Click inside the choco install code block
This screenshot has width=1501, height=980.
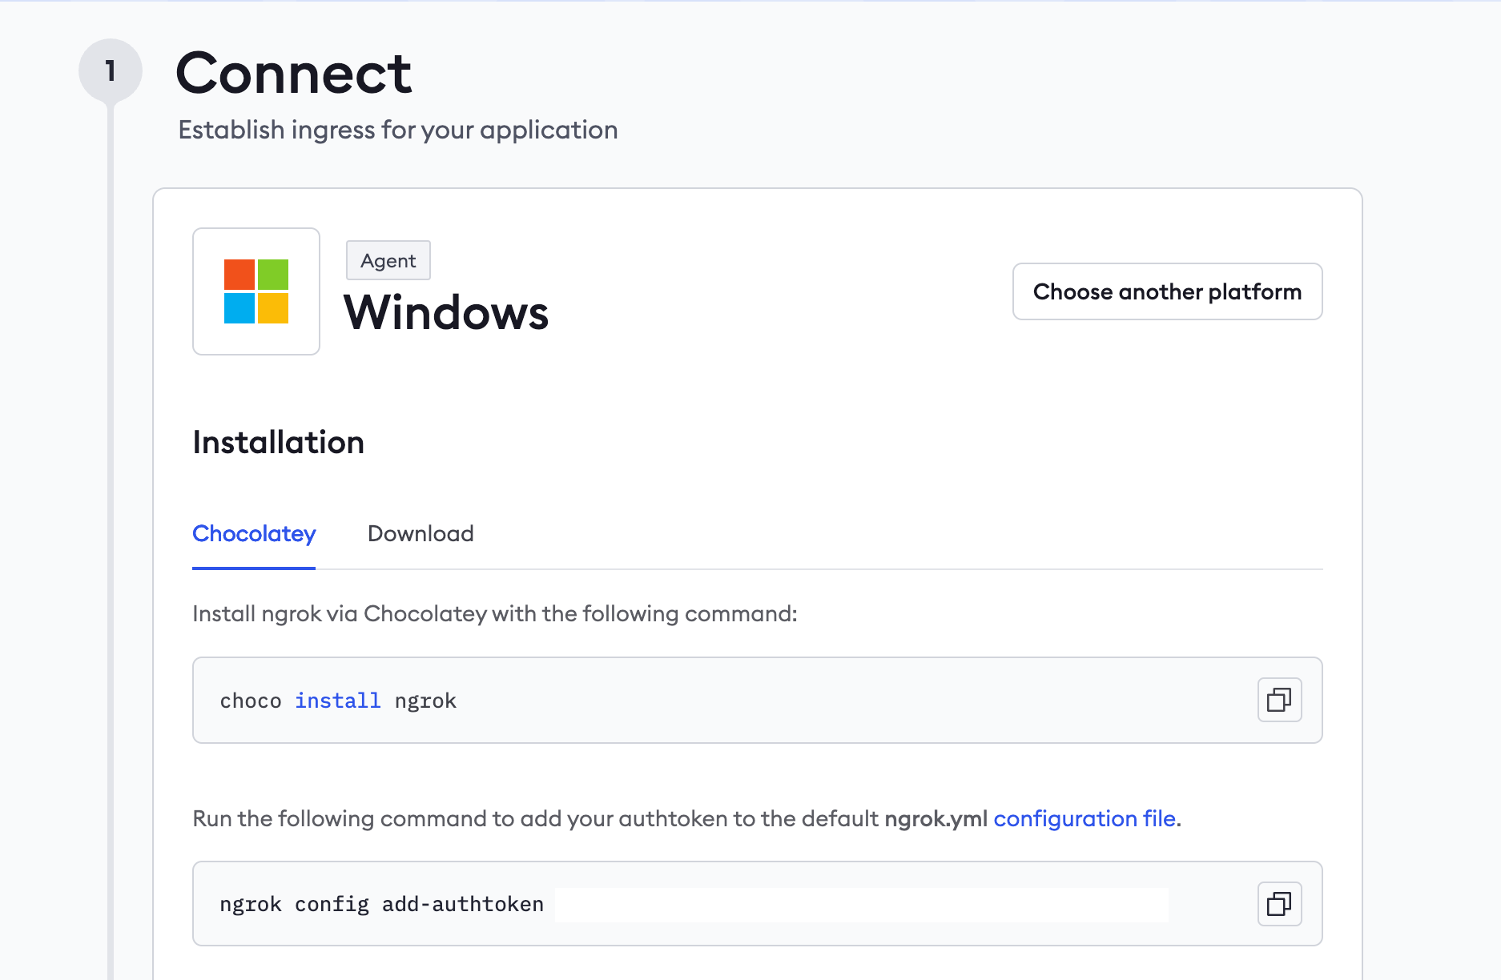click(x=721, y=701)
